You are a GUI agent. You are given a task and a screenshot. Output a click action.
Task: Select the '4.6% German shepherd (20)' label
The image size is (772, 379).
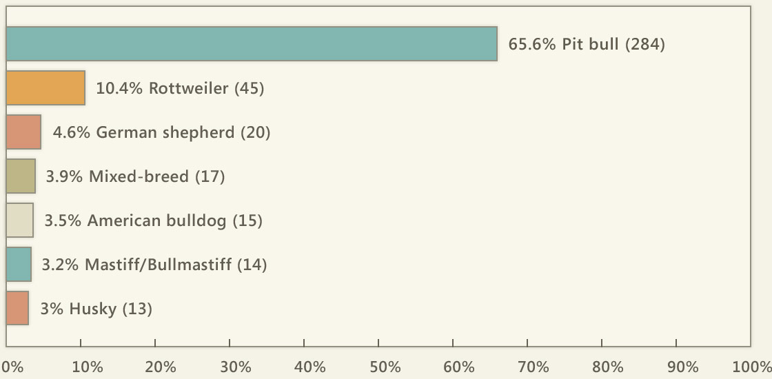pos(161,132)
